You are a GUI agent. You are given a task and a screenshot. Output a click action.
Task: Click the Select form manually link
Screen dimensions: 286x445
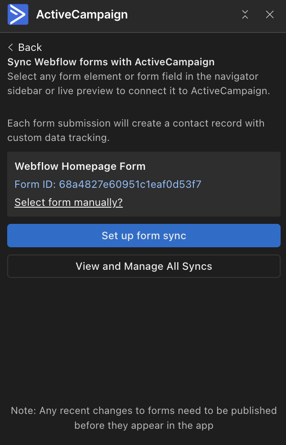[68, 202]
